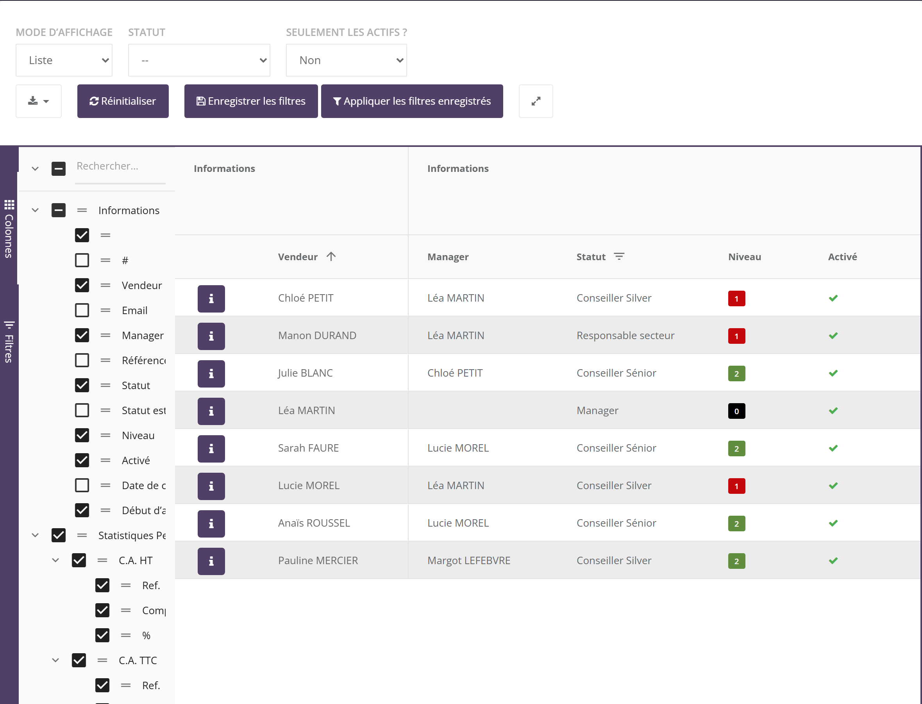The image size is (922, 704).
Task: Select the Responsable secteur cell
Action: pyautogui.click(x=626, y=336)
